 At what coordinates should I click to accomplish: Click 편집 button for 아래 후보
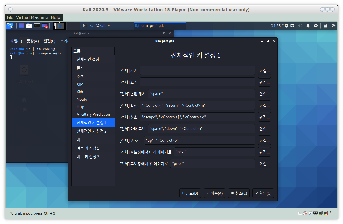pos(265,129)
